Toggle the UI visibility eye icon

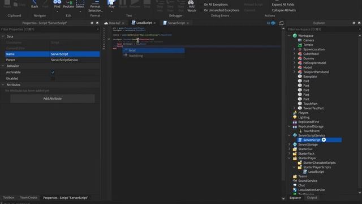click(x=273, y=23)
